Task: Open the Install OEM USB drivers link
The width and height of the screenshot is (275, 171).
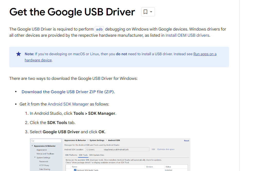Action: (187, 35)
